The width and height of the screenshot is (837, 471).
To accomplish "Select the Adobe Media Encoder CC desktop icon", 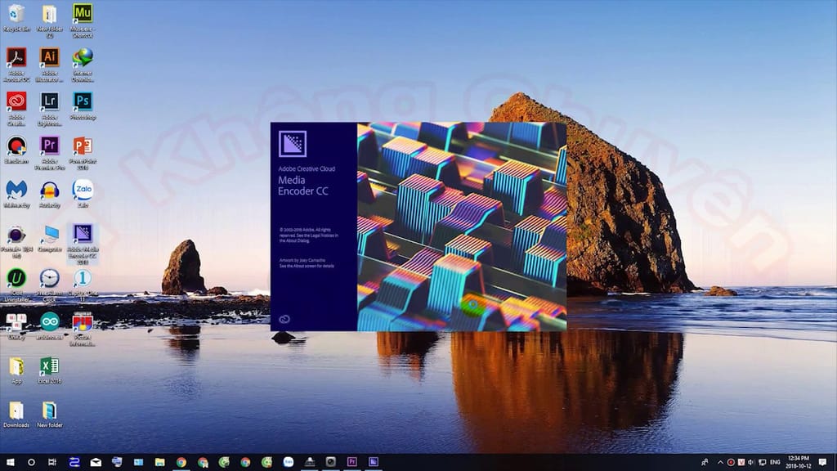I will pyautogui.click(x=83, y=244).
